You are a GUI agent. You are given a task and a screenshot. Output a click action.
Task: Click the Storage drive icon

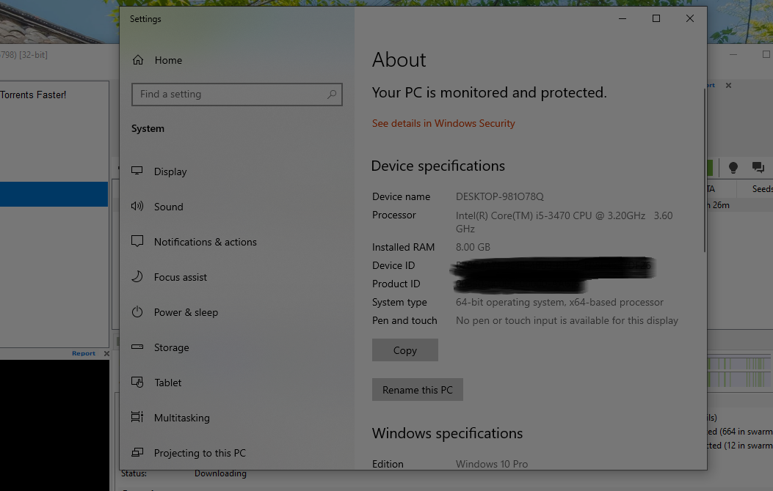[137, 347]
